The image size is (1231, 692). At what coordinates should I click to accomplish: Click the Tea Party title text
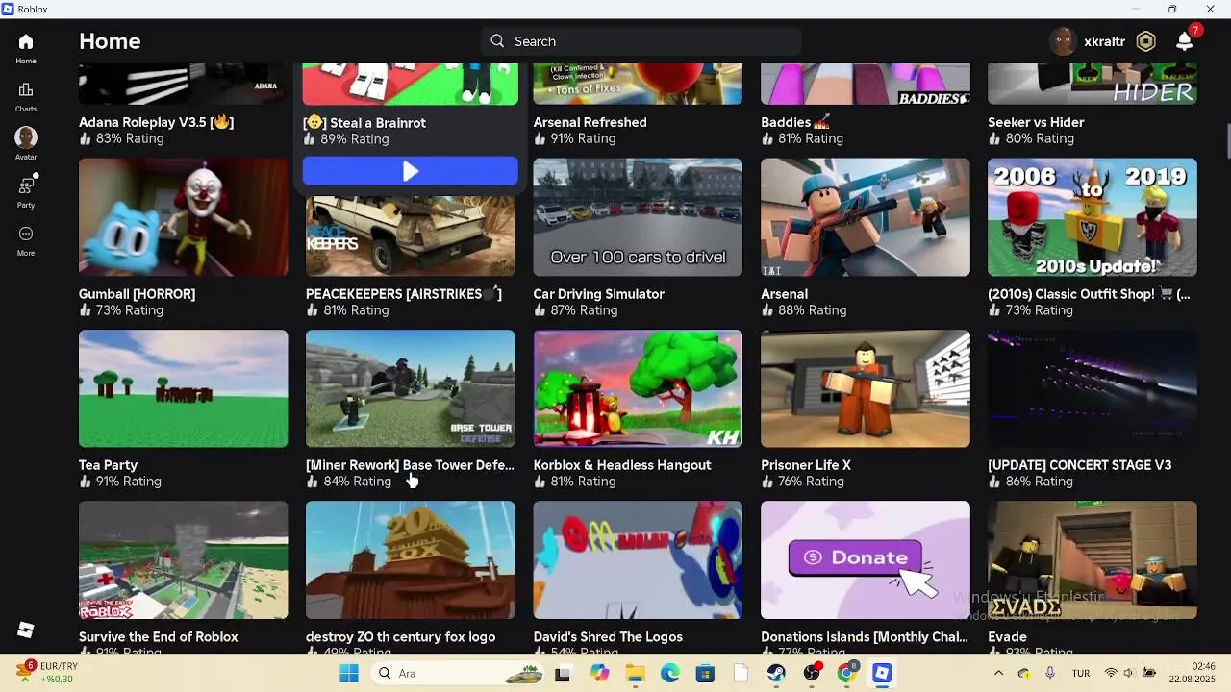point(108,465)
